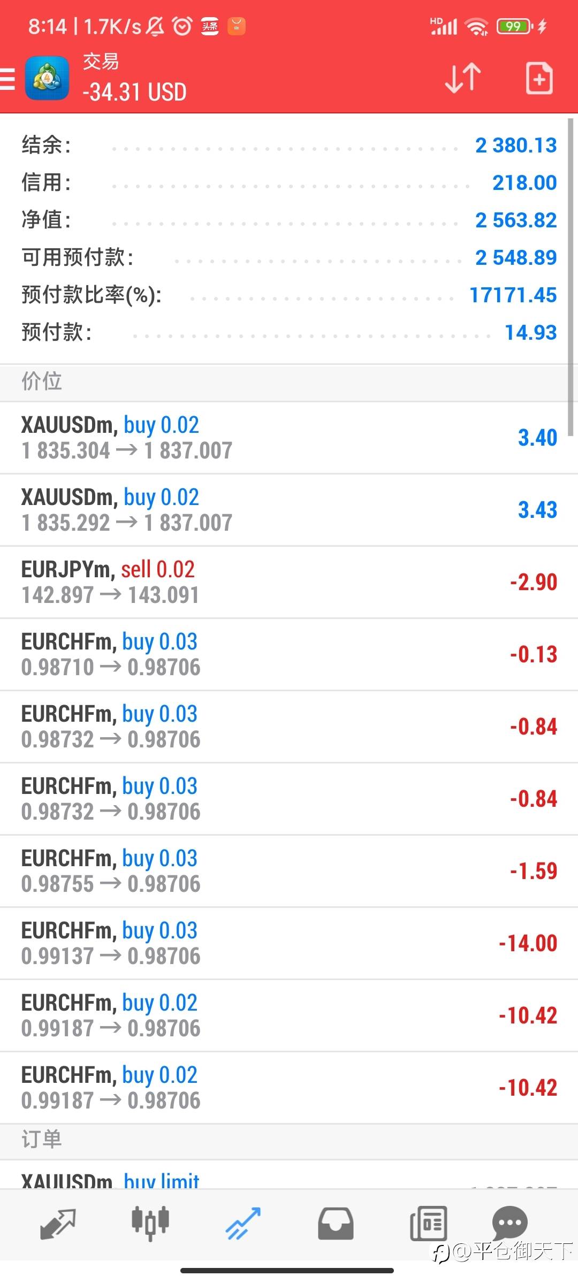Open the News tab newspaper icon
This screenshot has height=1284, width=578.
pyautogui.click(x=428, y=1223)
